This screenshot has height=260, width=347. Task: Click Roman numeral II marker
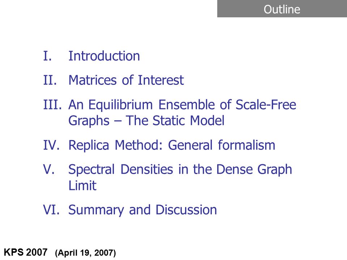tap(50, 80)
